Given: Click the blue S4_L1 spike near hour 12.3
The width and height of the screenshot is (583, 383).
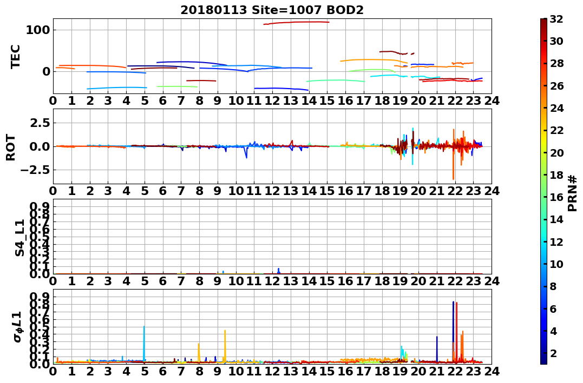Looking at the screenshot, I should pyautogui.click(x=278, y=271).
